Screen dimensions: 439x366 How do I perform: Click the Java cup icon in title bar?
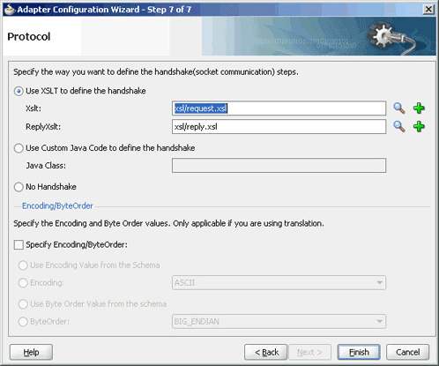click(10, 10)
